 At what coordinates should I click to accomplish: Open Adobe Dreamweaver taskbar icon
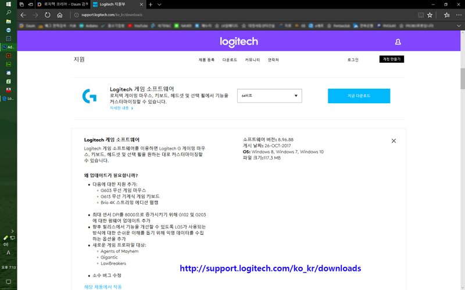(x=9, y=64)
